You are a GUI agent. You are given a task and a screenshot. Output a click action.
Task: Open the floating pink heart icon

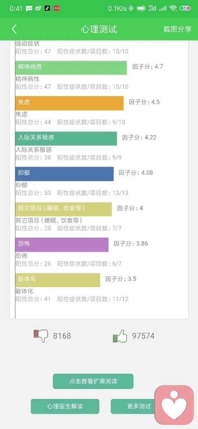[174, 405]
